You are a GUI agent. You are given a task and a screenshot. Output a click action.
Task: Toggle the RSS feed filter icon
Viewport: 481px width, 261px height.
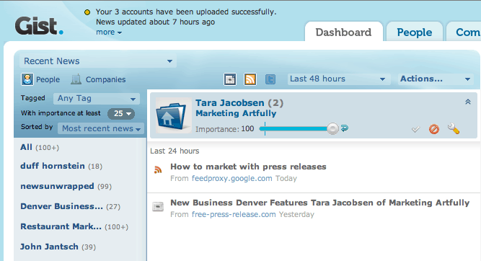[250, 79]
